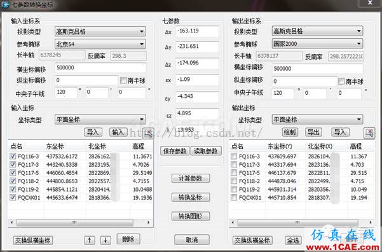Uncheck the FQ117-5 input point checkbox
This screenshot has height=252, width=382.
[13, 173]
